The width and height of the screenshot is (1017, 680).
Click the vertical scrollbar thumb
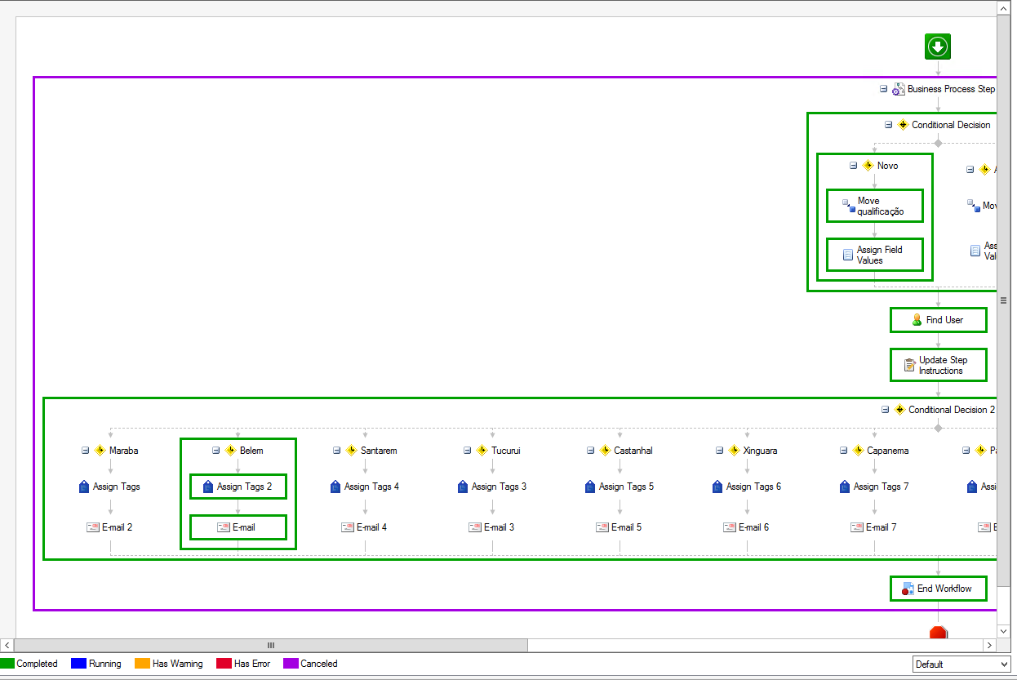tap(1003, 300)
